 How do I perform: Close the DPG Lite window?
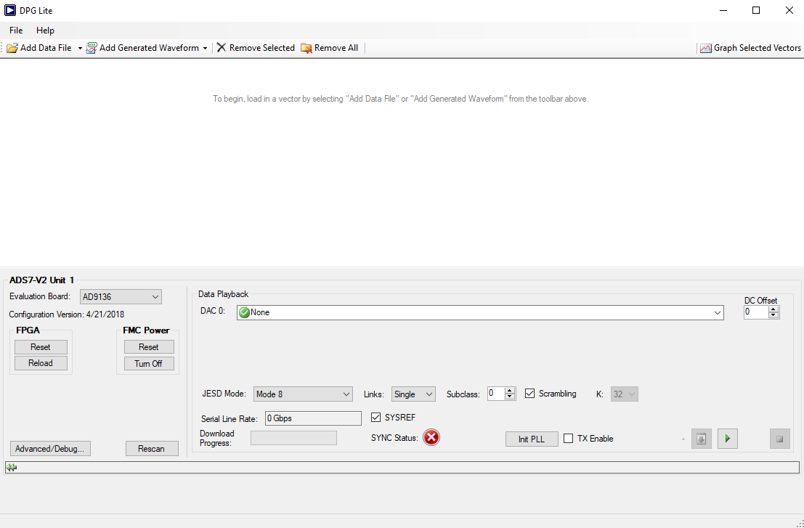click(x=789, y=10)
